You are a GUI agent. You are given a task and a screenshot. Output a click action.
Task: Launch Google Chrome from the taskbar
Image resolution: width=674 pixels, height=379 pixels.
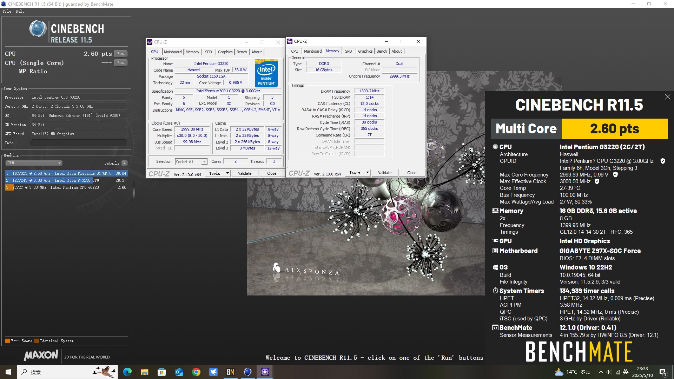(196, 372)
